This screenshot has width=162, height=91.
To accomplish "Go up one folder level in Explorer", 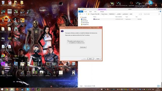I will coord(86,14).
